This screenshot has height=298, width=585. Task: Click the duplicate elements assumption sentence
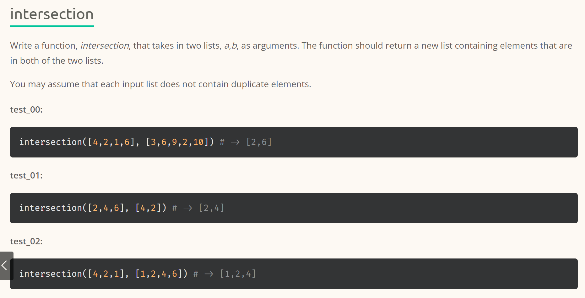160,84
